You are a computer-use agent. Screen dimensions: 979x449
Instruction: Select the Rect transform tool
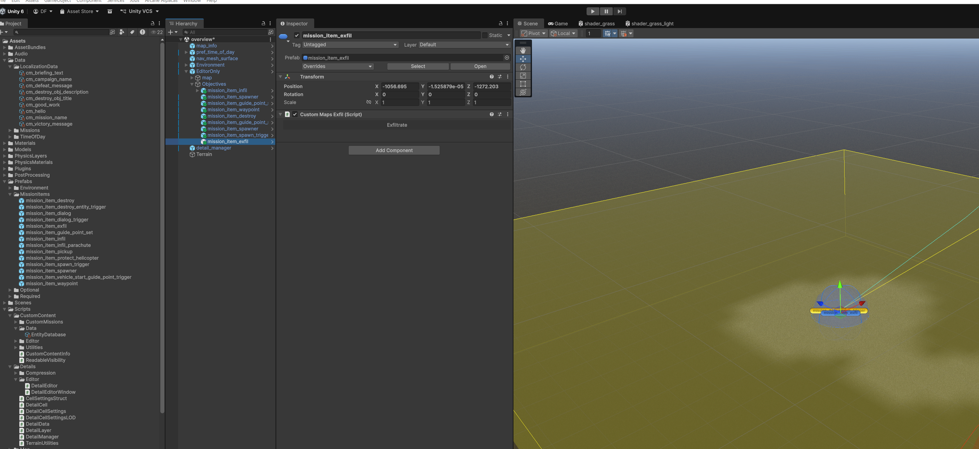click(523, 84)
